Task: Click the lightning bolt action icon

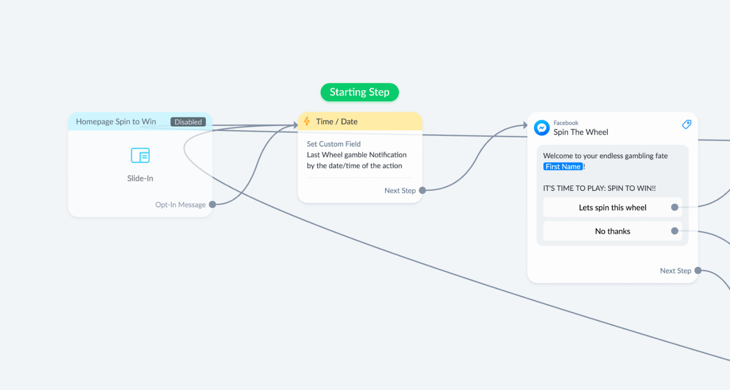Action: [x=307, y=121]
